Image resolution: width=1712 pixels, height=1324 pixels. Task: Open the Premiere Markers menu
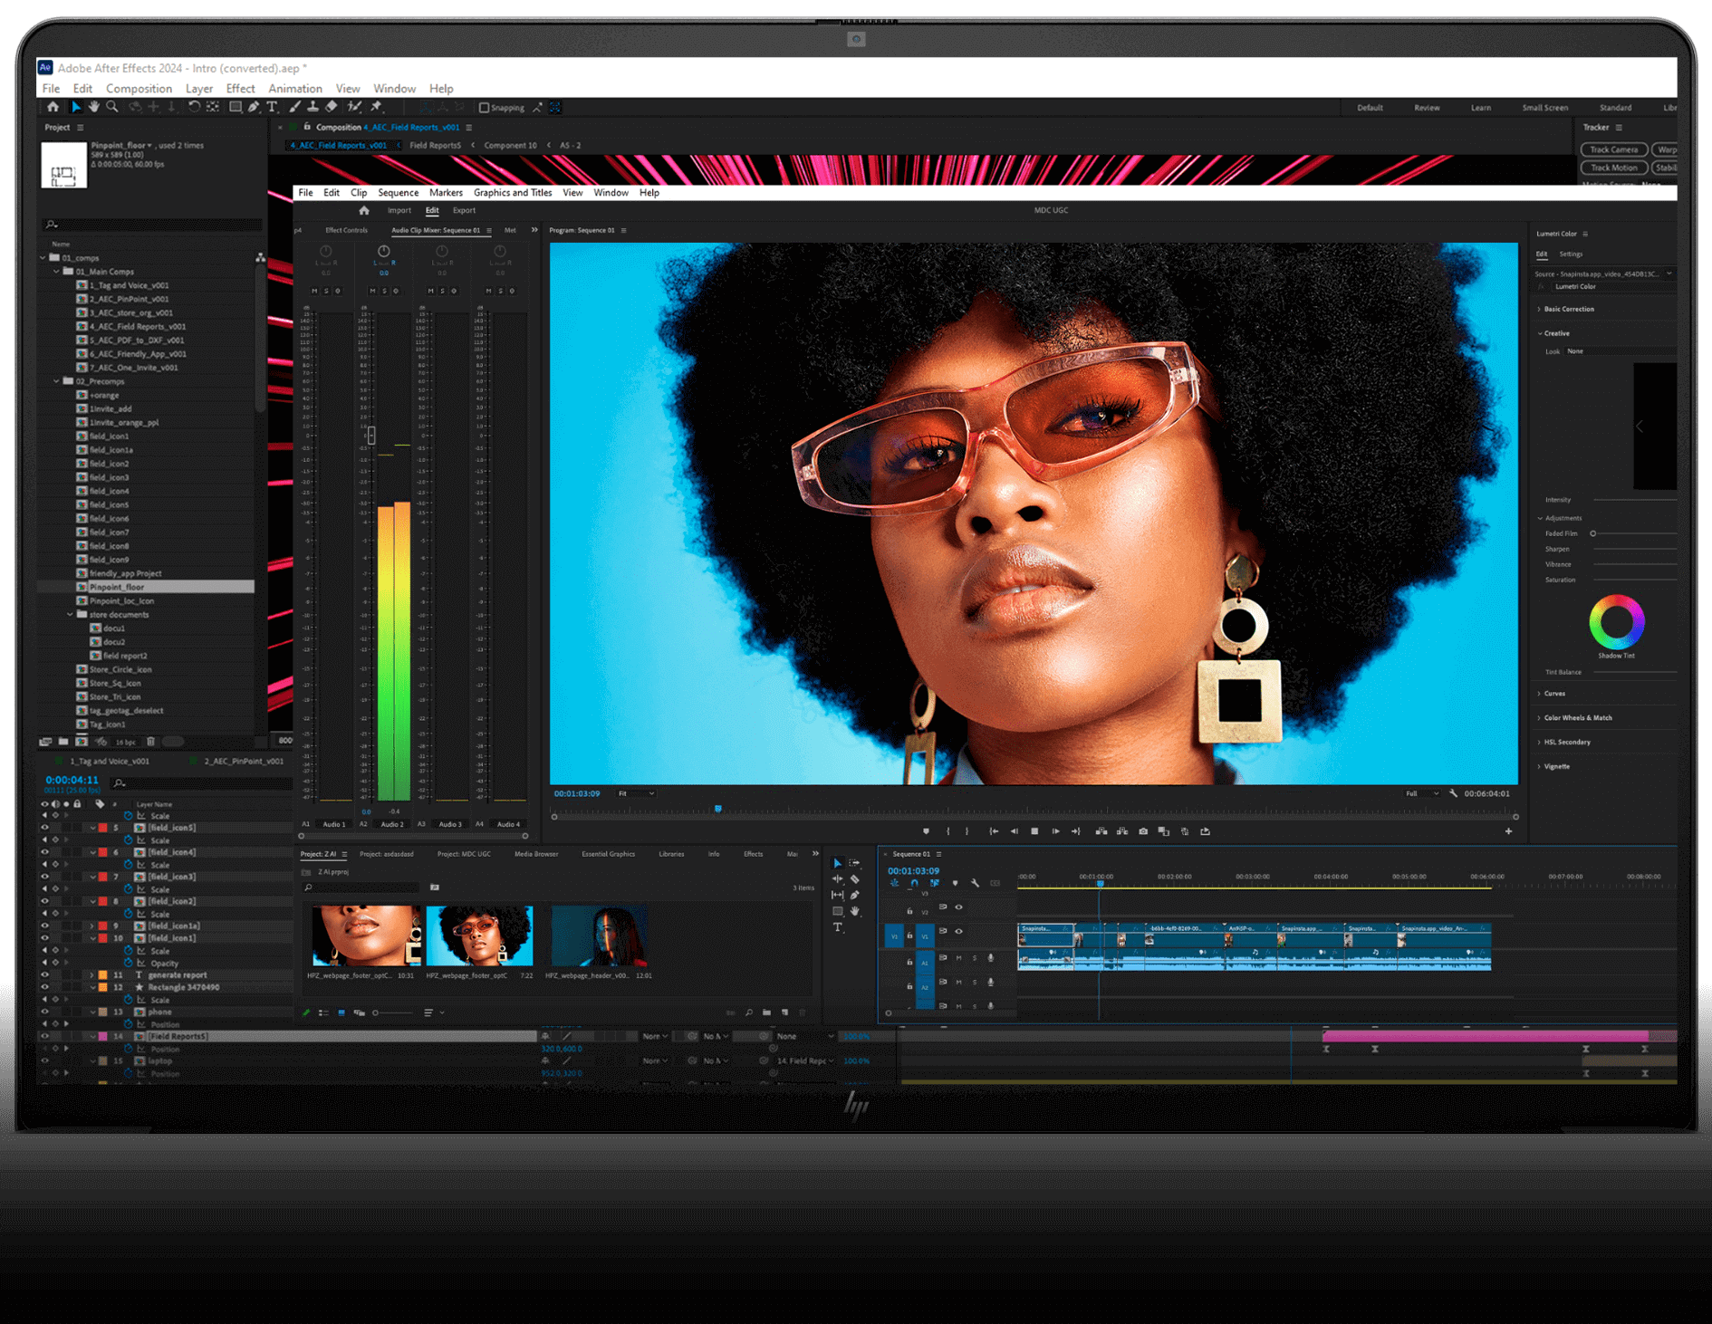pyautogui.click(x=446, y=193)
